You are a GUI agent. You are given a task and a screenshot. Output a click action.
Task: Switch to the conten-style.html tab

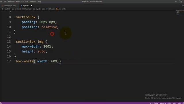(x=10, y=5)
